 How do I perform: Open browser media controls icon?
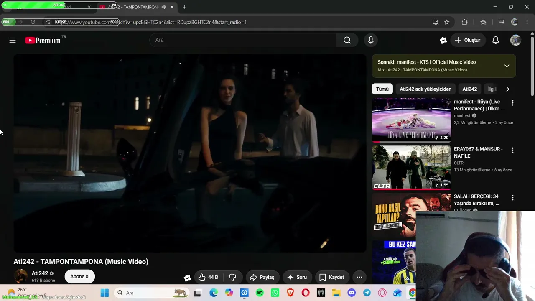click(x=502, y=22)
